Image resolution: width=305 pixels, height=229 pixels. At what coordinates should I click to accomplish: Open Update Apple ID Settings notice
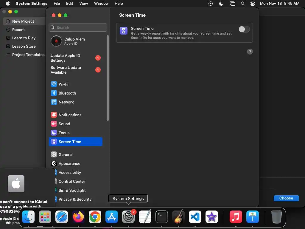click(75, 58)
